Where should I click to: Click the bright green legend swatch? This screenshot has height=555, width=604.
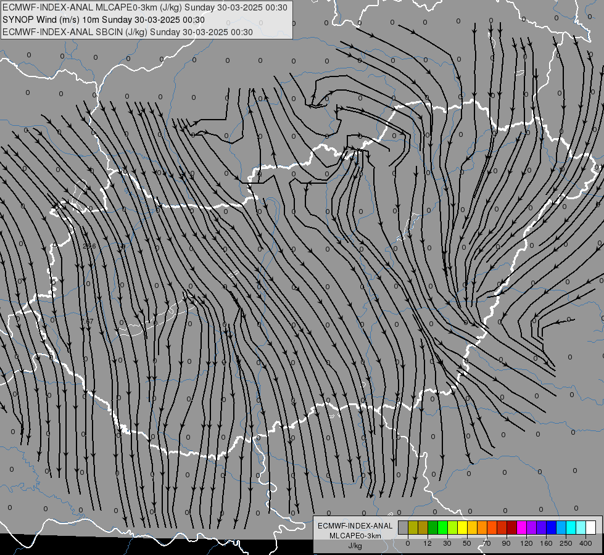click(x=443, y=527)
